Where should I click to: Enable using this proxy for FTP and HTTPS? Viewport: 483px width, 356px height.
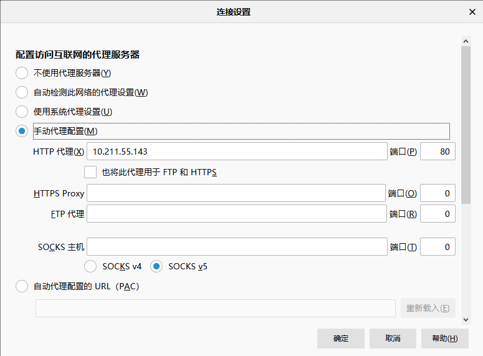pyautogui.click(x=90, y=172)
